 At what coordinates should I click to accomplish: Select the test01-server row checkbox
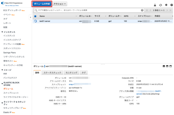tap(35, 21)
